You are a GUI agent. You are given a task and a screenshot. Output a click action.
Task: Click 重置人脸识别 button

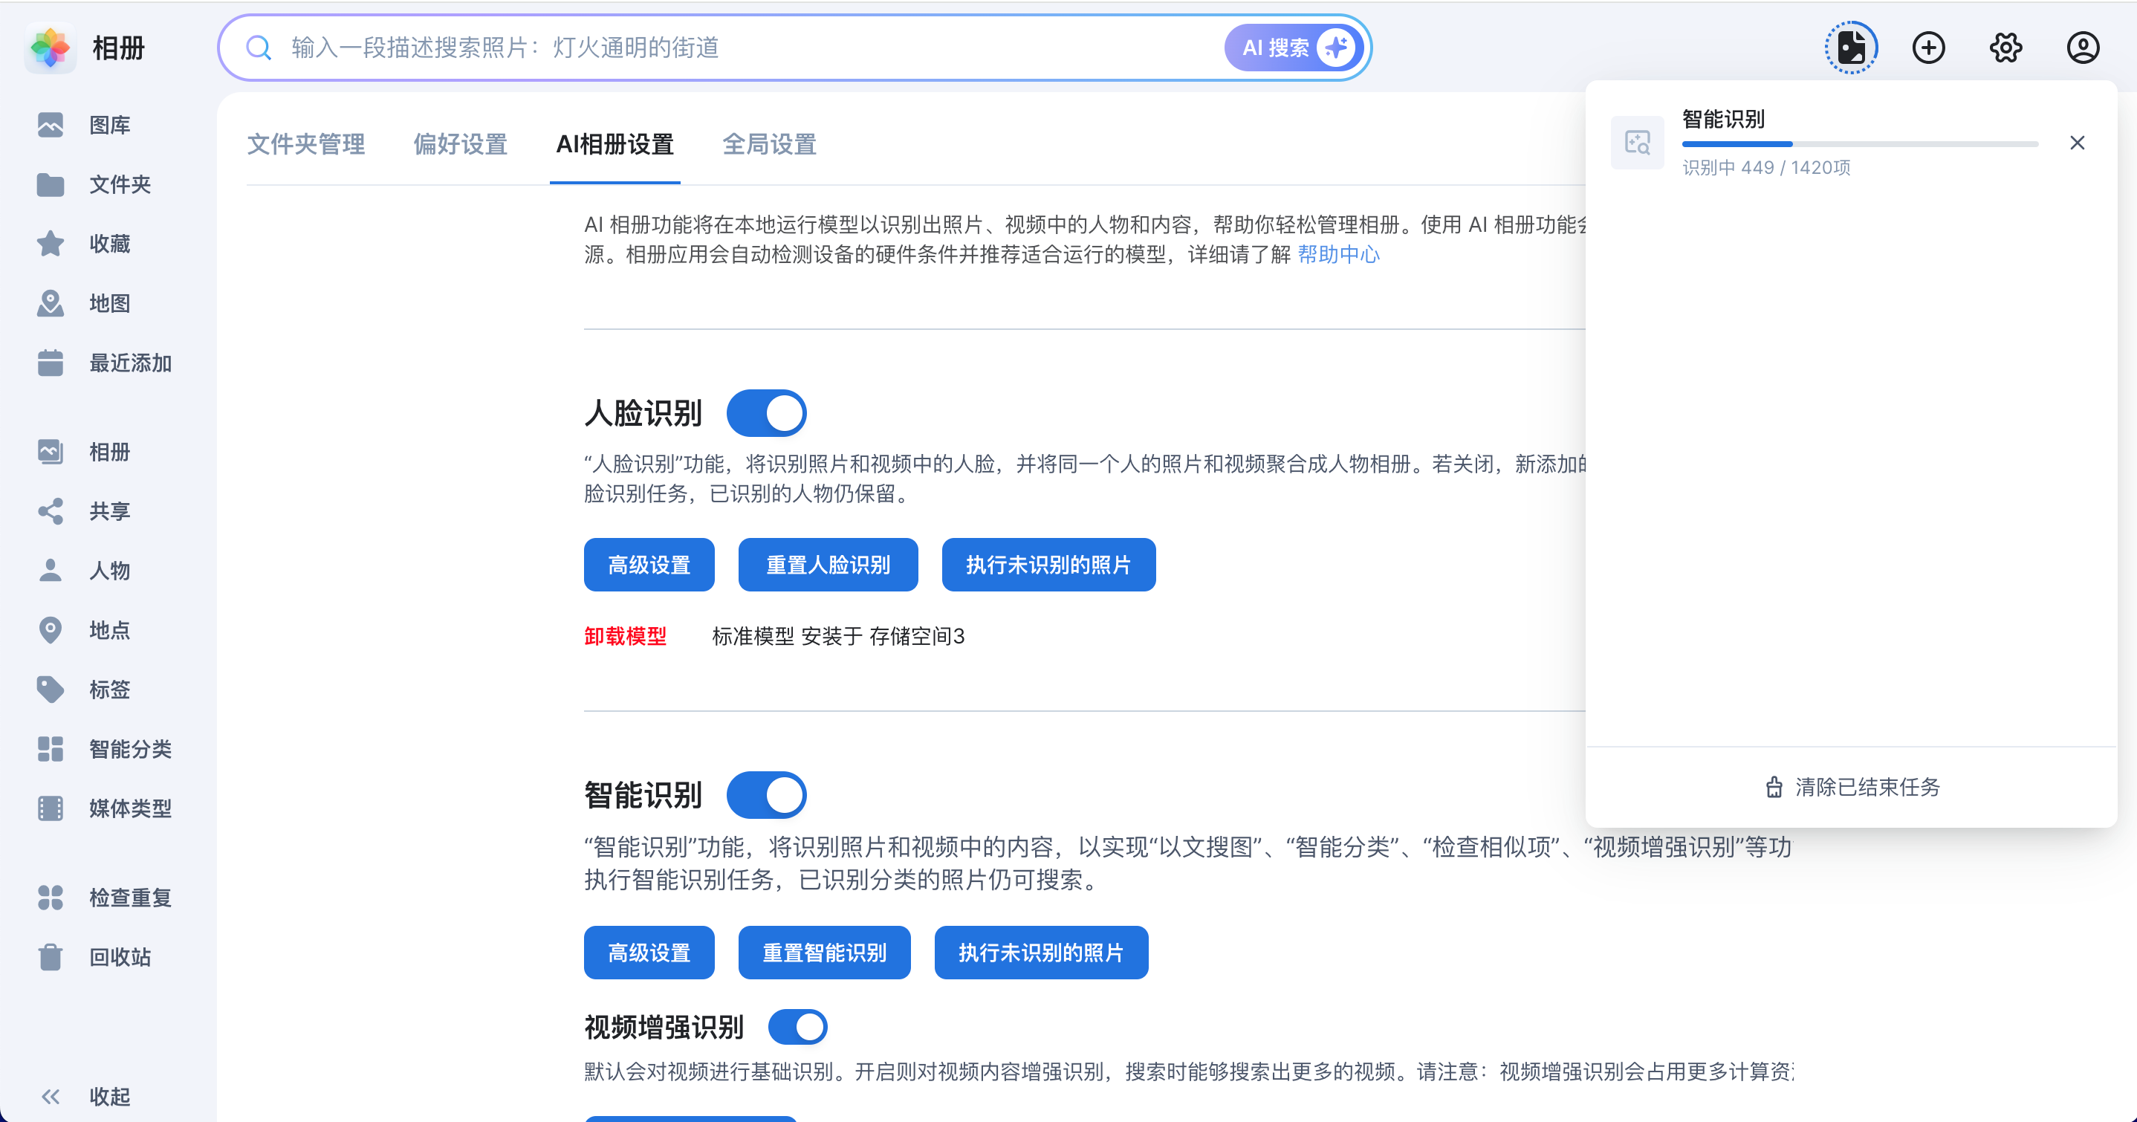pos(827,564)
